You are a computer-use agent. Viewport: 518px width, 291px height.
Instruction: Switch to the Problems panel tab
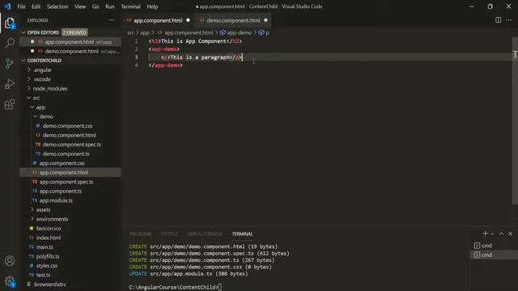click(x=140, y=234)
